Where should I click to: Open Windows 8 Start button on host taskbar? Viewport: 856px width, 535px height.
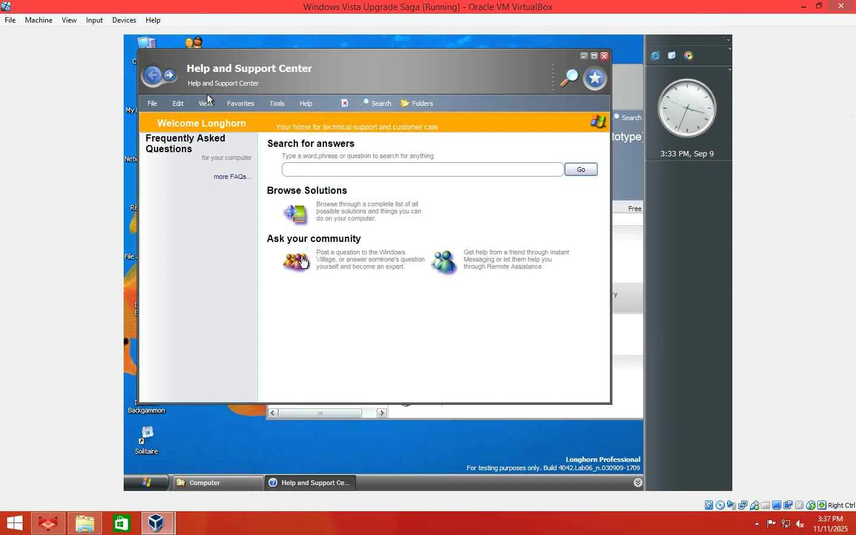(x=15, y=523)
